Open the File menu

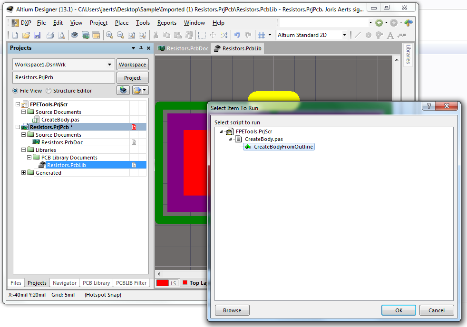(x=41, y=23)
